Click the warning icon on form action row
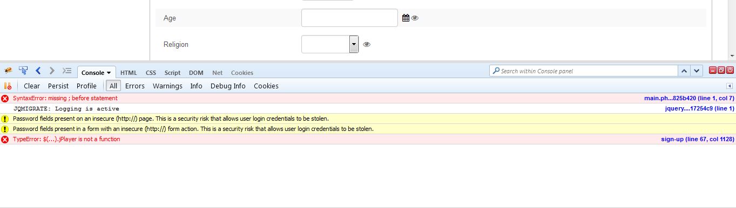 [x=5, y=129]
